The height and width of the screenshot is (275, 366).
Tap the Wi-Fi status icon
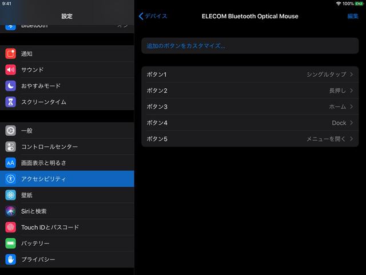pyautogui.click(x=339, y=3)
